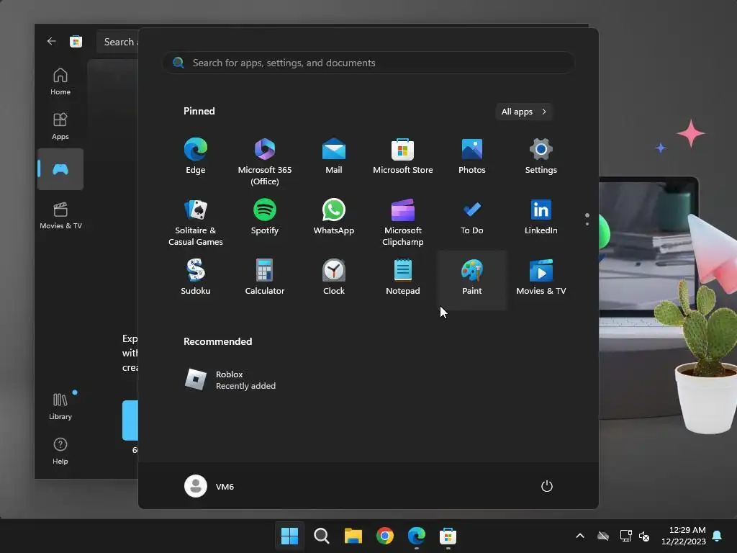Launch WhatsApp from Pinned
737x553 pixels.
pos(334,217)
